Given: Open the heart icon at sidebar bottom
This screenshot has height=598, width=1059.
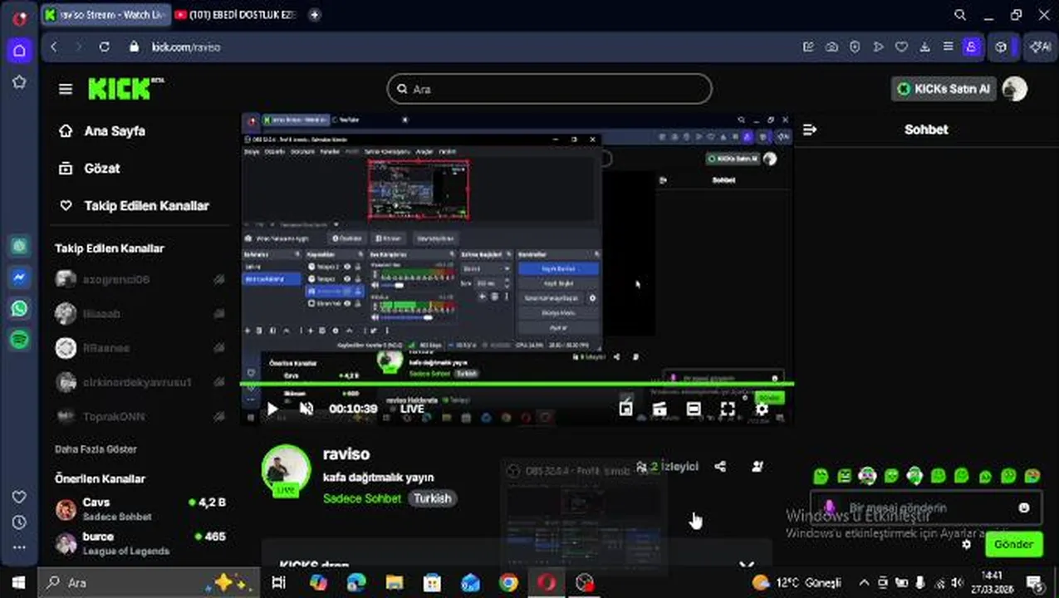Looking at the screenshot, I should tap(19, 497).
